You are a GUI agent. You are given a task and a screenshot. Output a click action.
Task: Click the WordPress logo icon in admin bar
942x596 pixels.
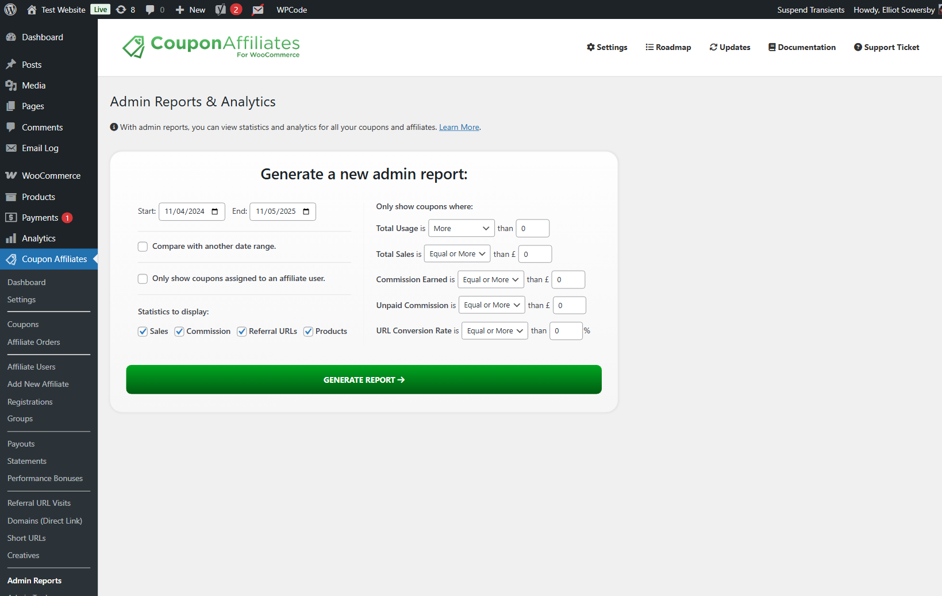pos(10,10)
